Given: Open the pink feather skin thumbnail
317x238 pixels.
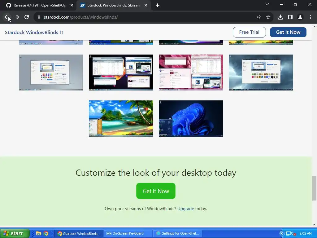Looking at the screenshot, I should [191, 73].
